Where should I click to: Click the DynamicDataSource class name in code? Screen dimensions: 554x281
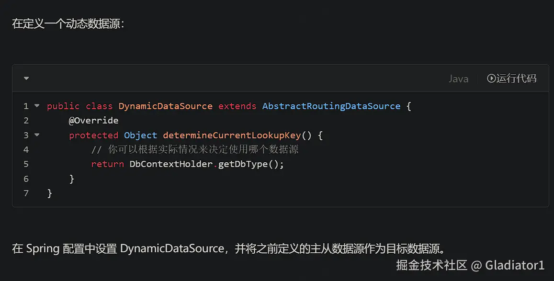coord(165,106)
